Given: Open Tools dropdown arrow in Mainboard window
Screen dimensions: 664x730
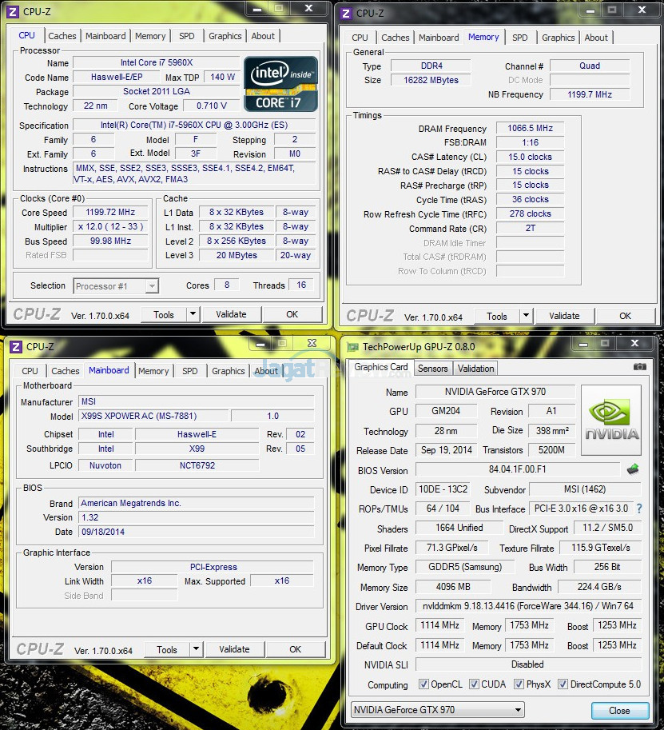Looking at the screenshot, I should coord(197,649).
